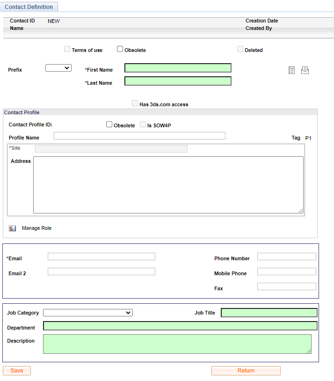Toggle the Is SOW4P checkbox
The image size is (334, 381).
pos(143,125)
